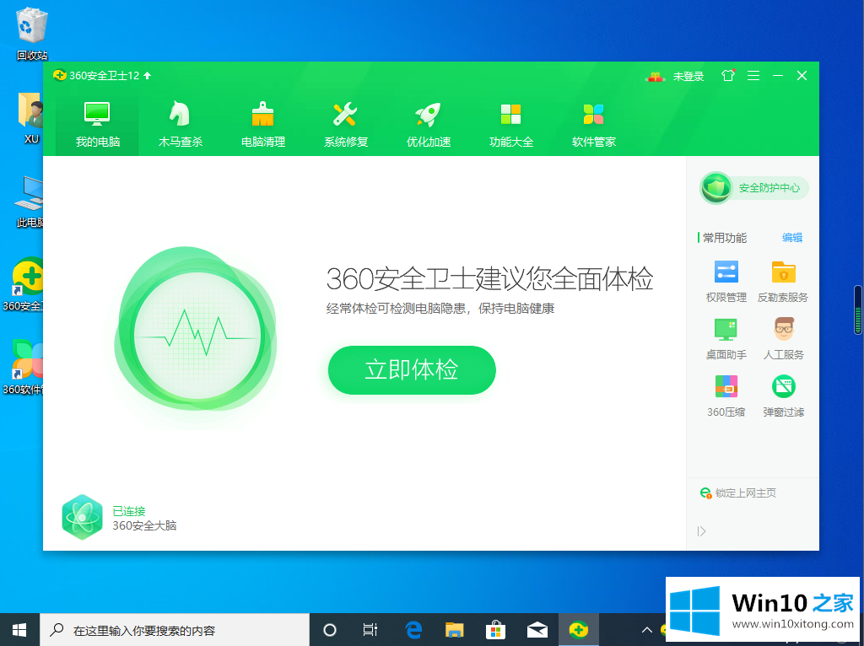Click 未登录 to log in
The width and height of the screenshot is (864, 646).
[688, 76]
